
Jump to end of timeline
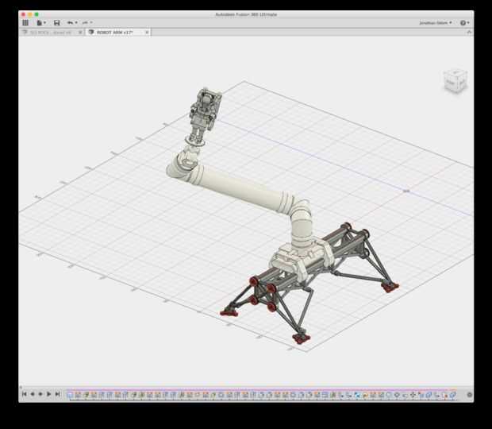[x=57, y=394]
